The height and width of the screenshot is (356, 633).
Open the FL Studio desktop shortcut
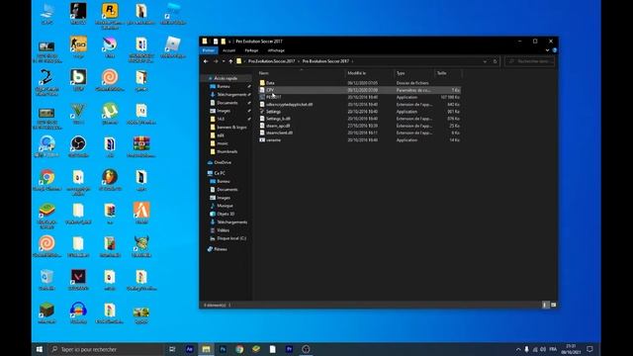[x=110, y=180]
